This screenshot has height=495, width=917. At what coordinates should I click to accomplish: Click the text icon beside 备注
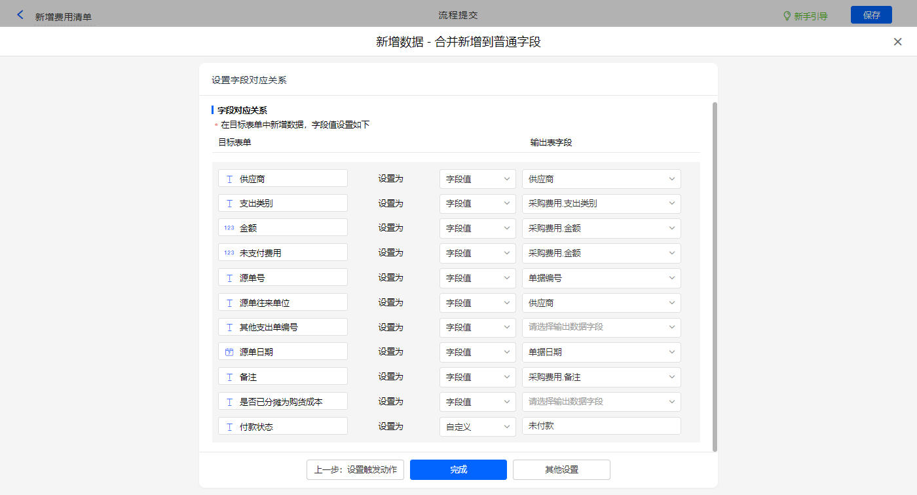click(x=229, y=377)
